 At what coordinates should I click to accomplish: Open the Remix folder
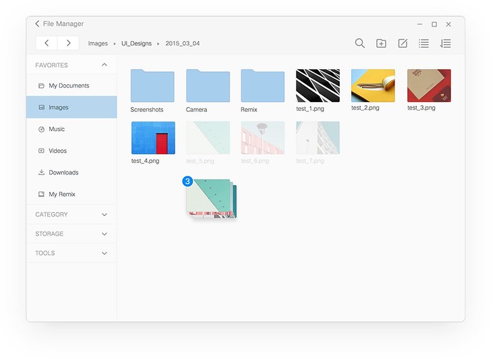pos(263,86)
